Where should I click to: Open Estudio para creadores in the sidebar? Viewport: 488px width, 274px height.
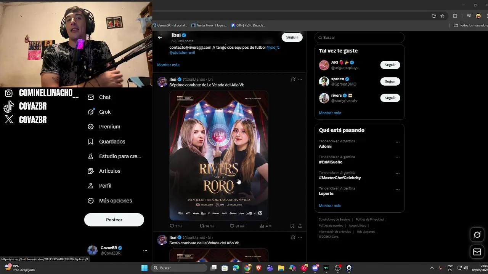pyautogui.click(x=114, y=156)
